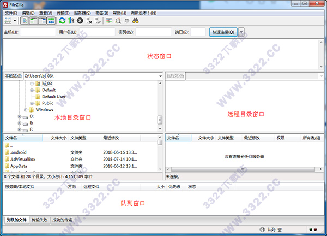Open the 文件(F) menu
327x236 pixels.
11,13
